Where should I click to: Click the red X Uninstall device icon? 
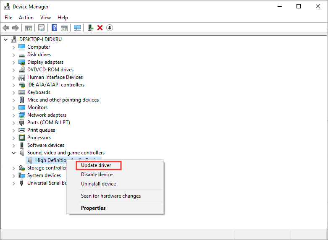tap(100, 28)
